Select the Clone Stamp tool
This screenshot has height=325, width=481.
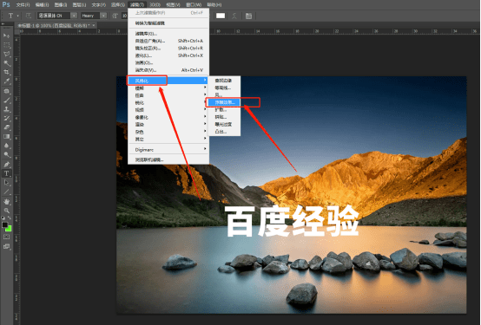coord(6,109)
